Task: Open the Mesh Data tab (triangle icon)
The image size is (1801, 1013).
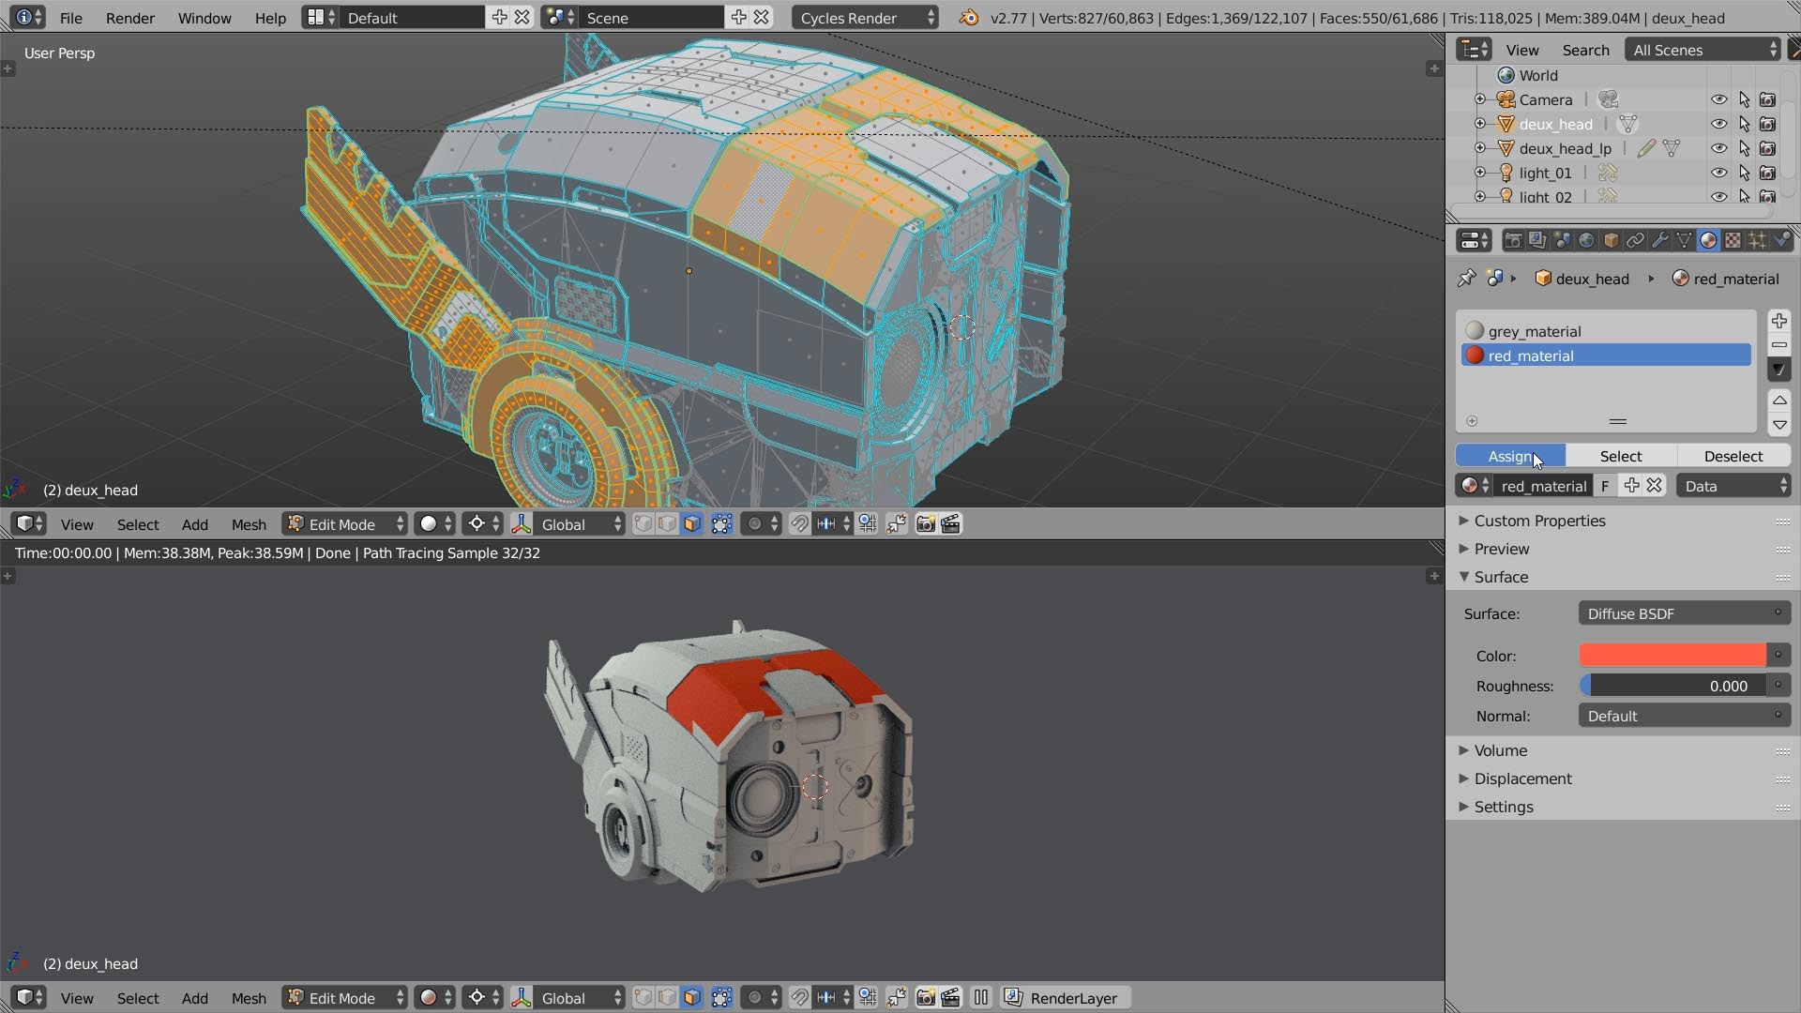Action: point(1684,241)
